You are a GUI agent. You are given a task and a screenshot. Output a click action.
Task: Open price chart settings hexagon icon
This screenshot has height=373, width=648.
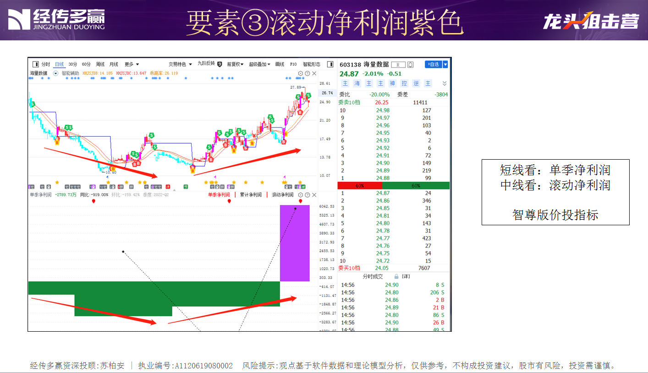pyautogui.click(x=301, y=73)
